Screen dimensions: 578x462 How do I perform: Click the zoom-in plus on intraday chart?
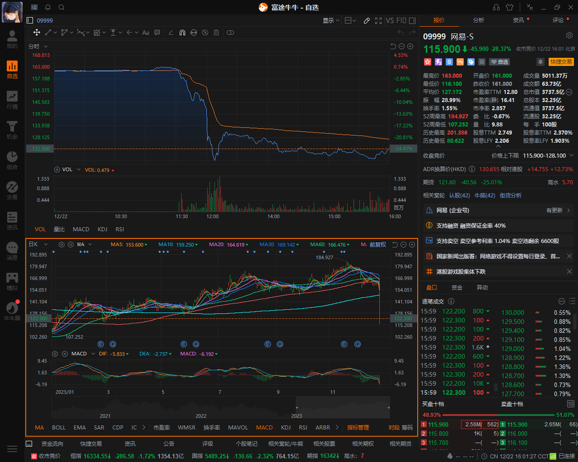click(x=410, y=46)
